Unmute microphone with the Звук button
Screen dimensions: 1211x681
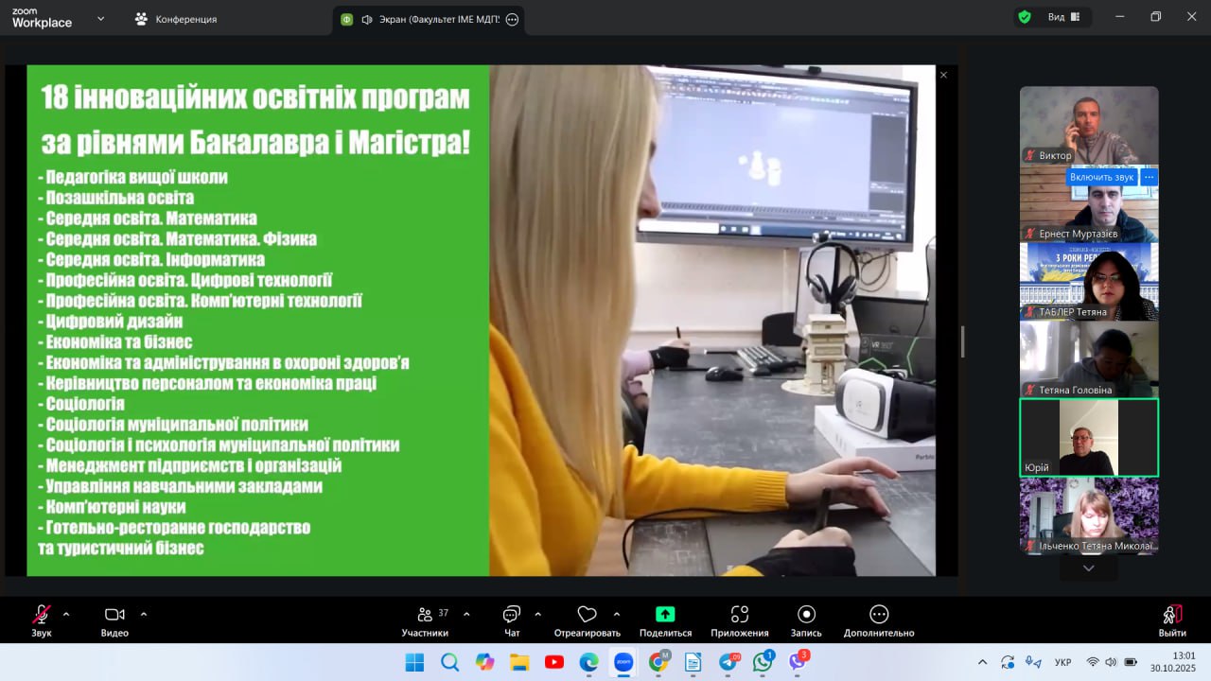click(x=42, y=616)
